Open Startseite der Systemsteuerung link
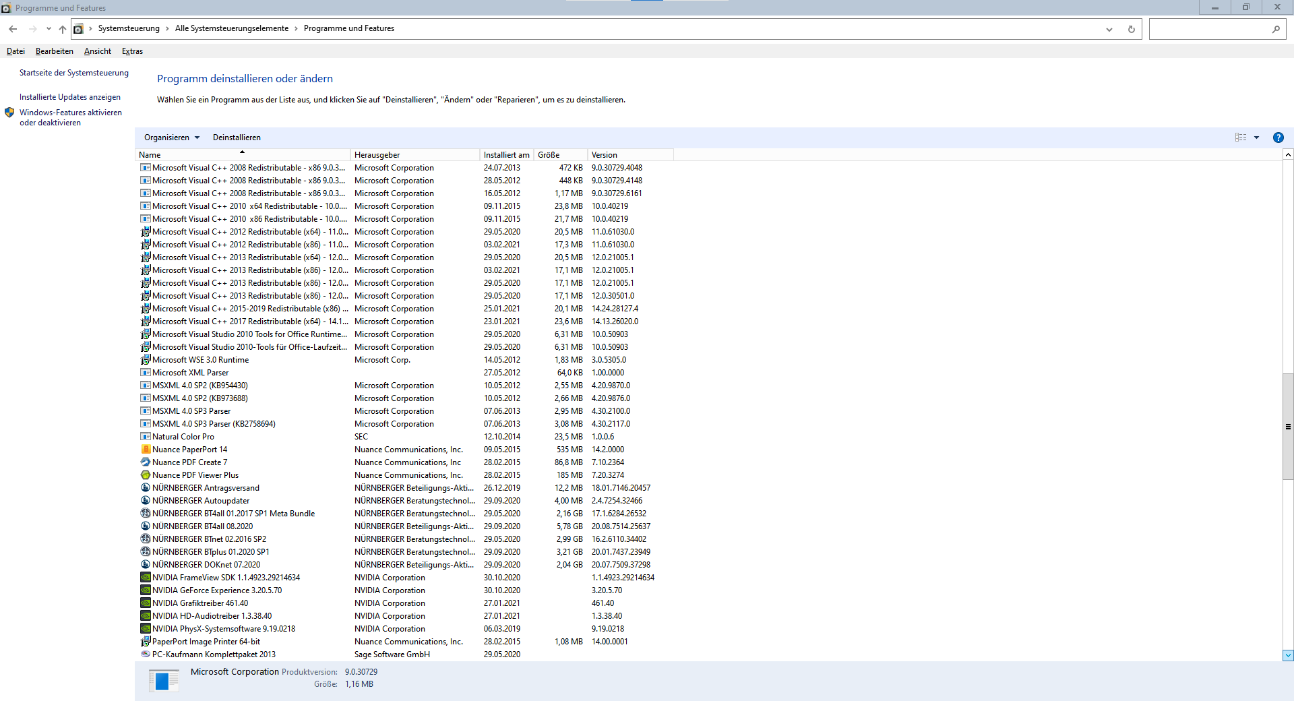Viewport: 1294px width, 701px height. tap(74, 73)
